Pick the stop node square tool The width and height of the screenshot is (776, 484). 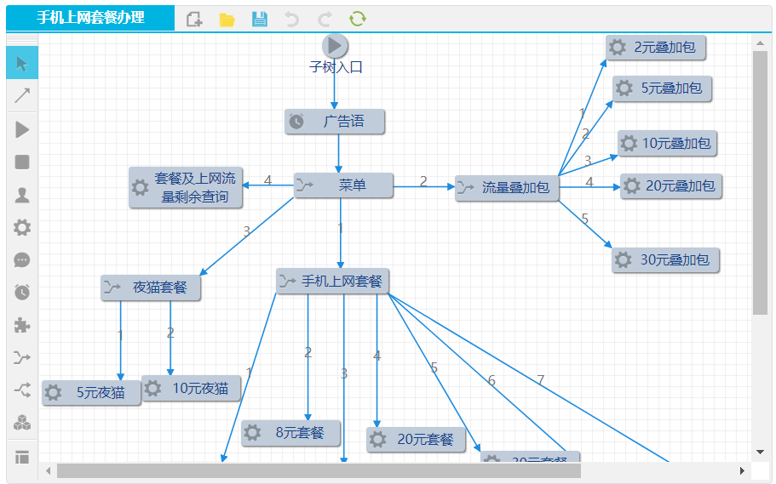pos(22,162)
